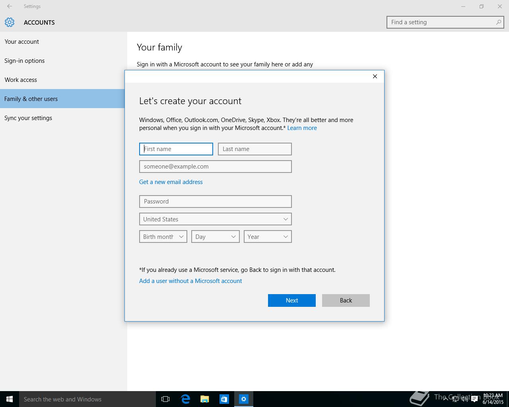Open the Store app from the taskbar
The width and height of the screenshot is (509, 407).
click(224, 399)
